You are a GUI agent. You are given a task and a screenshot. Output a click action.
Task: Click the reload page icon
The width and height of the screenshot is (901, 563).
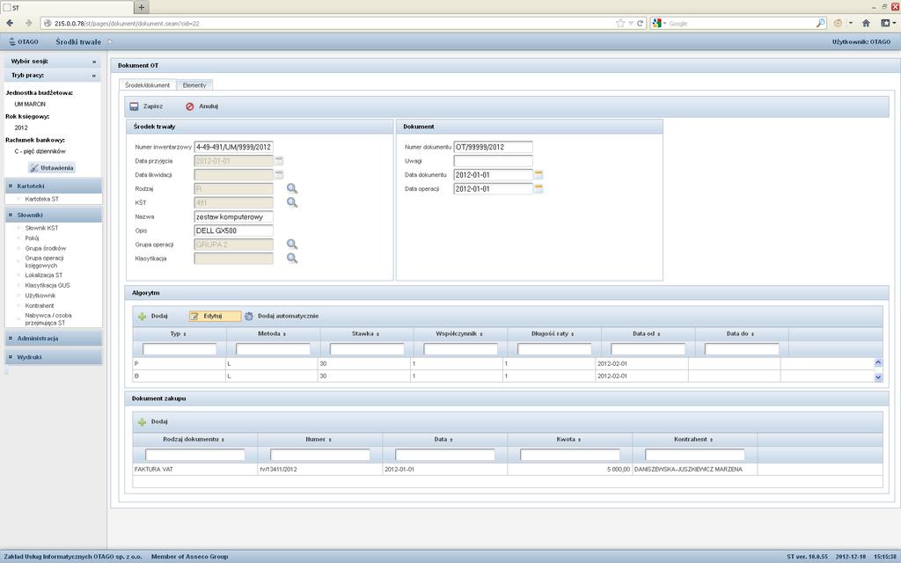(x=640, y=23)
